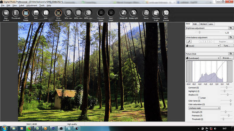Viewport: 234px width, 131px height.
Task: Click the Contrast slider
Action: tap(226, 88)
